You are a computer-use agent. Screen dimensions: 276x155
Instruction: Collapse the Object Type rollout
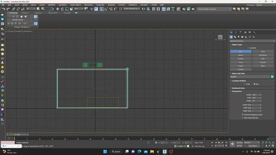[237, 45]
